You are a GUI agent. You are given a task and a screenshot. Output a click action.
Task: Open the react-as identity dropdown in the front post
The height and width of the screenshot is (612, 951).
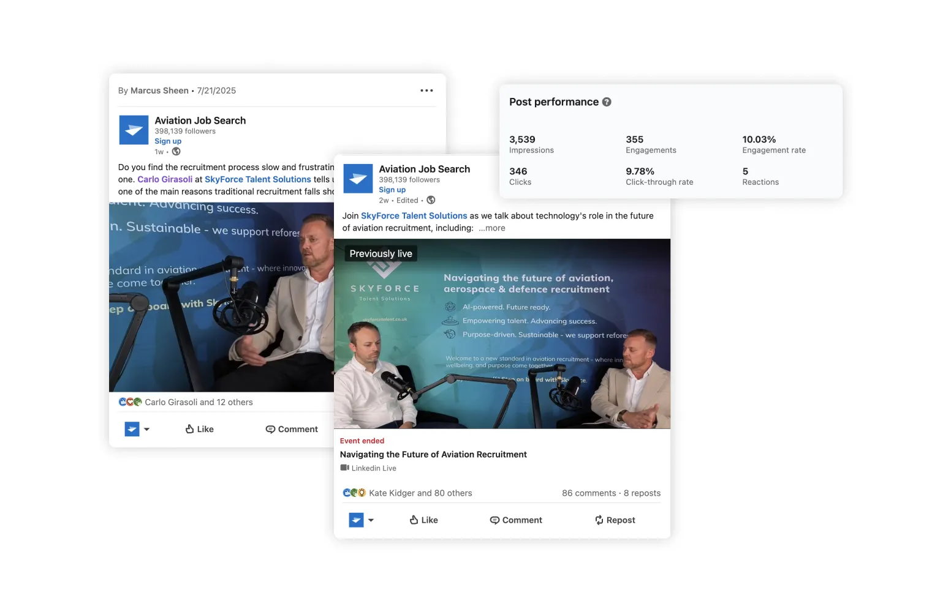pyautogui.click(x=362, y=520)
